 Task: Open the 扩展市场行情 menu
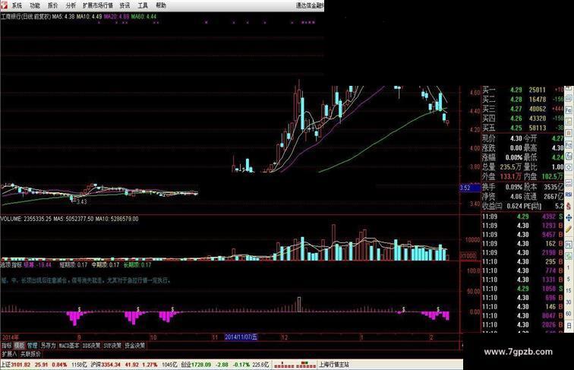tap(97, 5)
